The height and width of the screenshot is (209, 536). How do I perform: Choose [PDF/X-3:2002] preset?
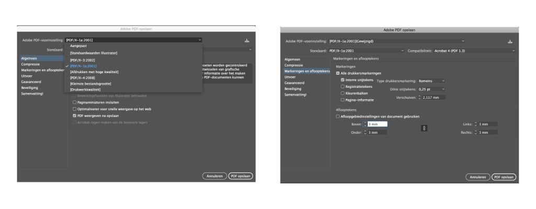133,60
